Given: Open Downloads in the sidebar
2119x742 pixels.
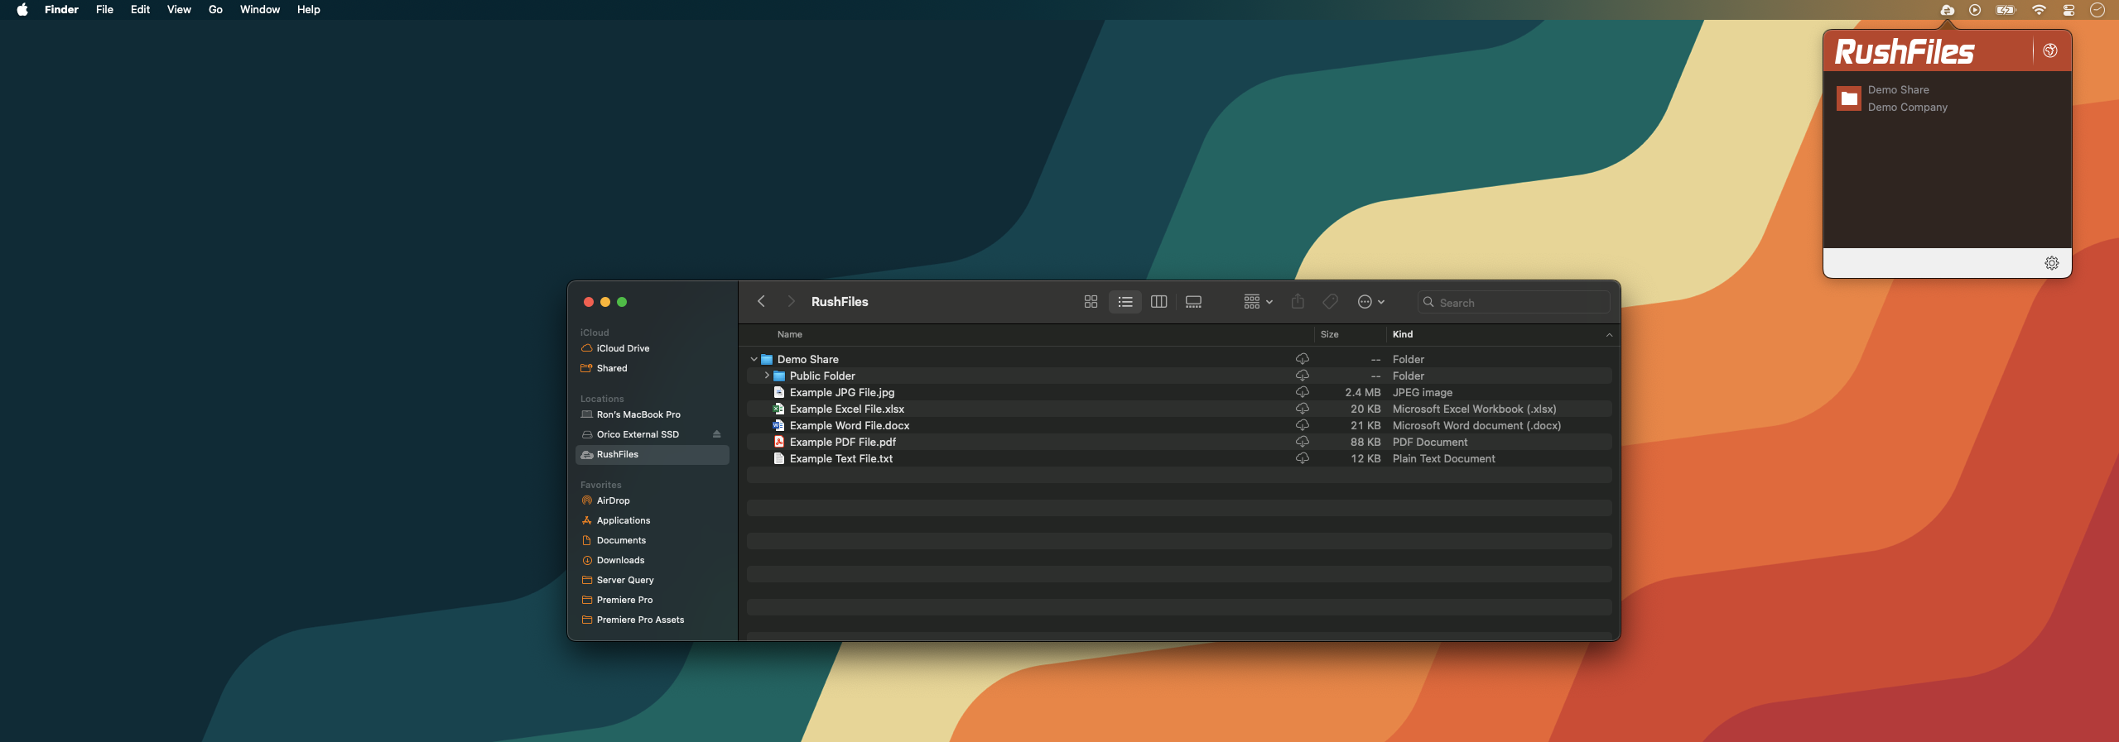Looking at the screenshot, I should [x=653, y=560].
